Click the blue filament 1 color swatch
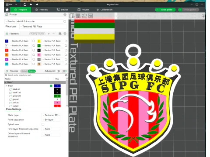The width and height of the screenshot is (210, 157). [x=7, y=41]
